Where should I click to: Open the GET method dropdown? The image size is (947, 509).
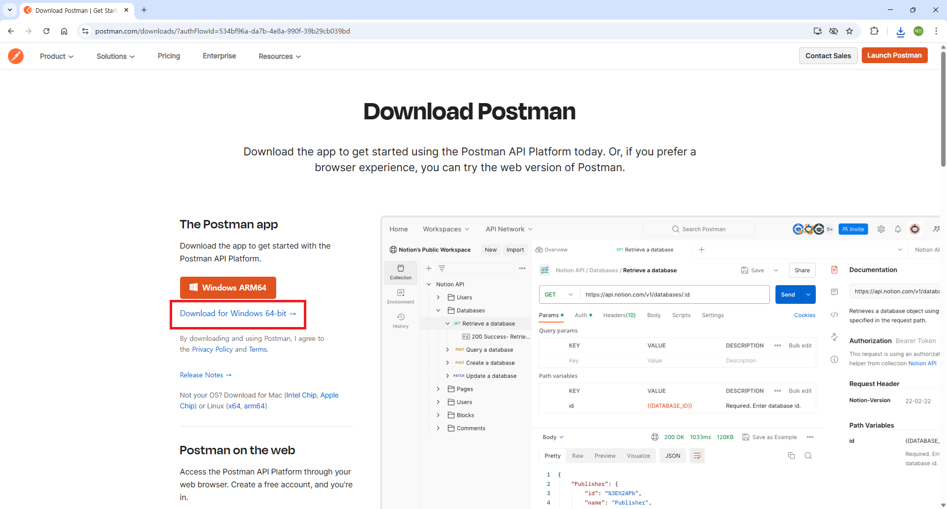[x=558, y=294]
